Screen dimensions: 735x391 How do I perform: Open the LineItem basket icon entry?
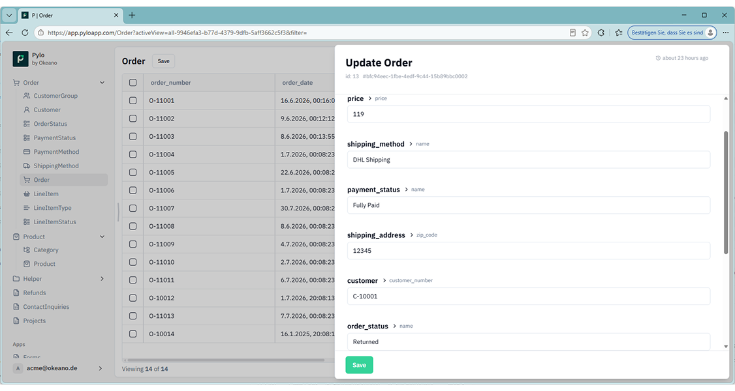(x=27, y=194)
